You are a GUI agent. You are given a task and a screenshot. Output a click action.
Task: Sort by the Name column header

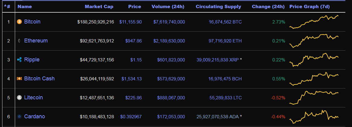[25, 7]
